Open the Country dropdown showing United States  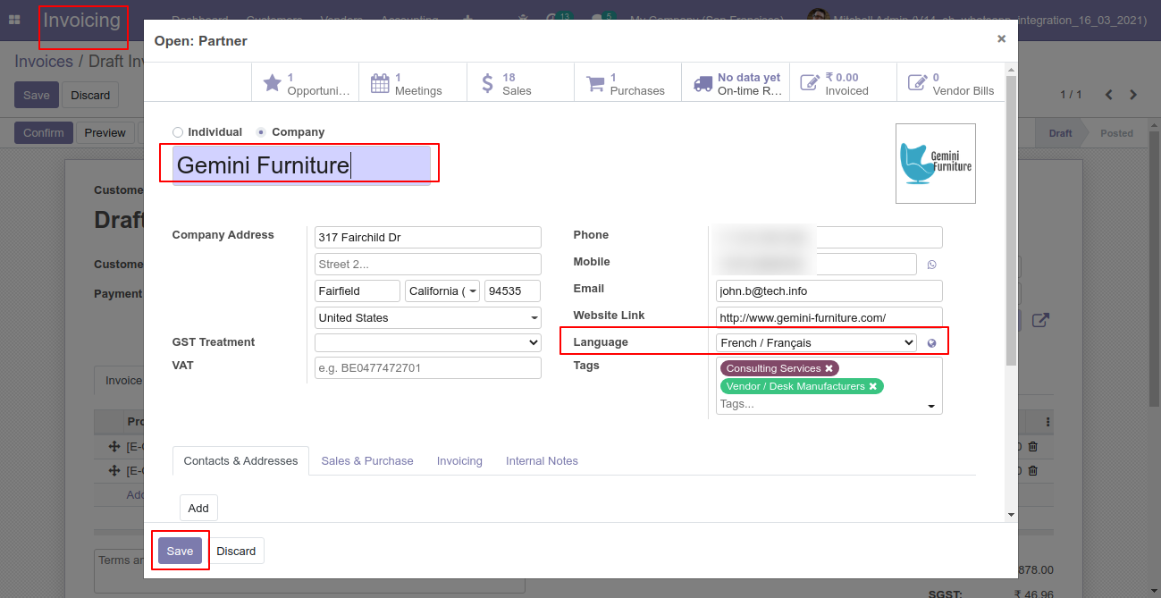tap(428, 318)
